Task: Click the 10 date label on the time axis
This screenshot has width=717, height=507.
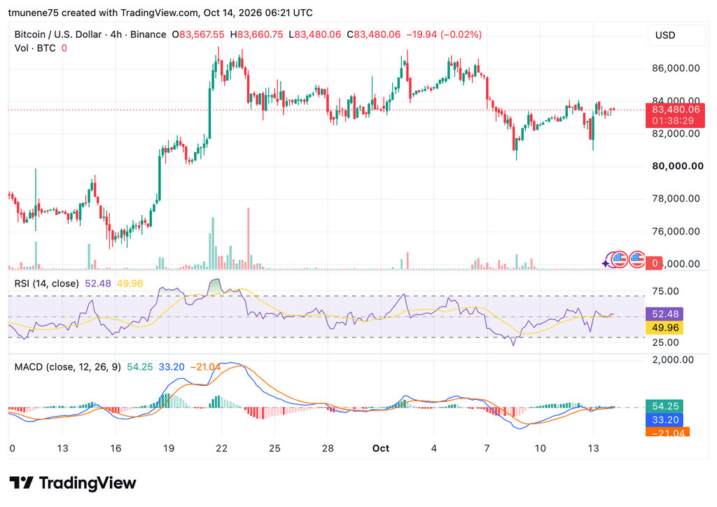Action: coord(540,448)
